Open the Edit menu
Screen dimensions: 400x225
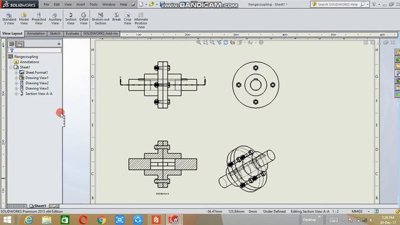click(x=57, y=4)
